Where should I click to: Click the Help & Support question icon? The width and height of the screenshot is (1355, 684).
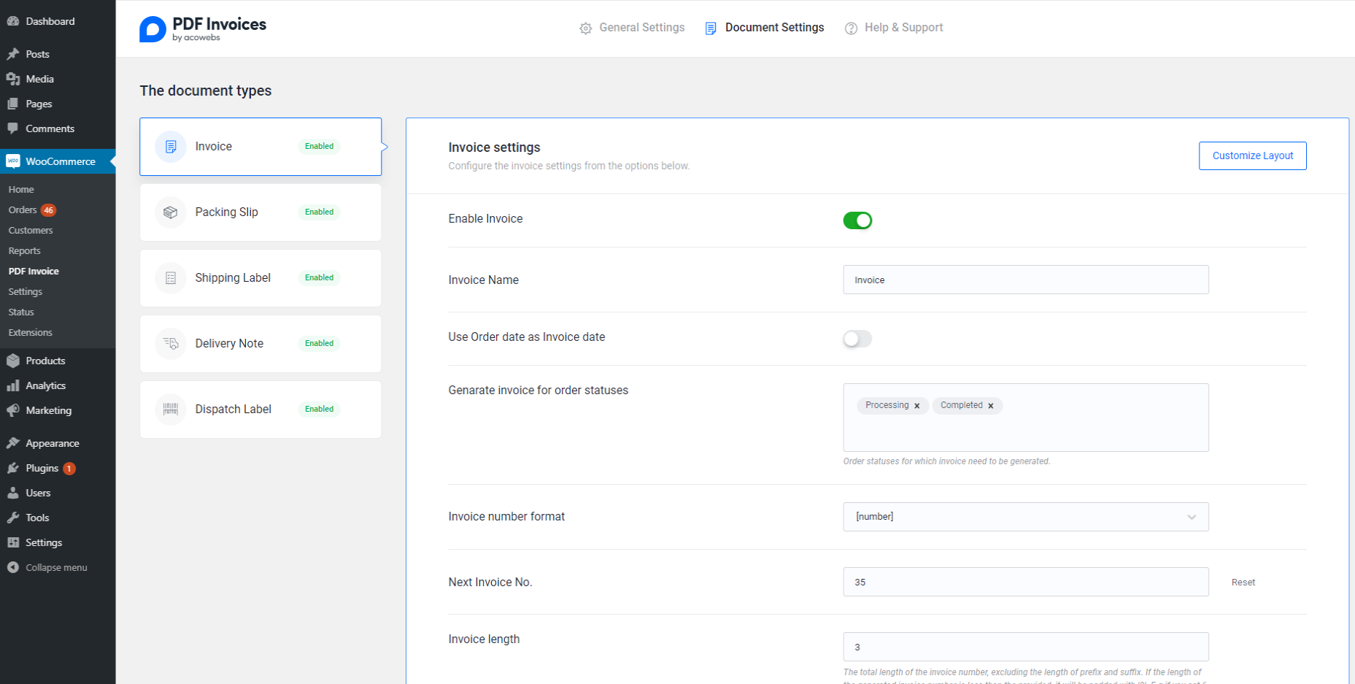tap(851, 28)
